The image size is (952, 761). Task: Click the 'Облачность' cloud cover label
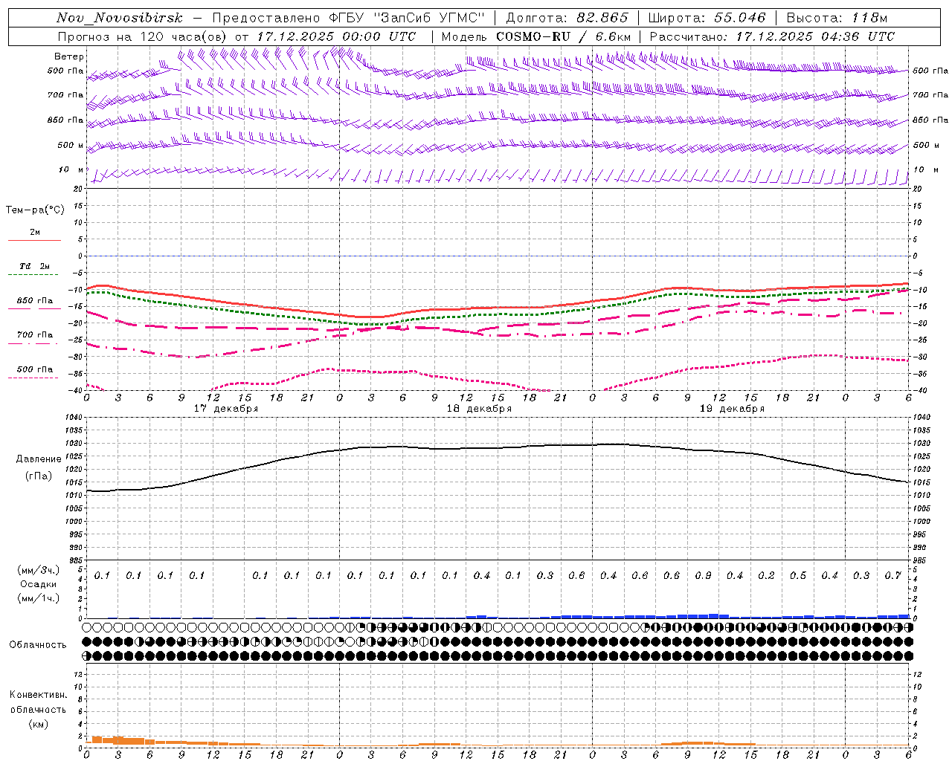tap(38, 644)
